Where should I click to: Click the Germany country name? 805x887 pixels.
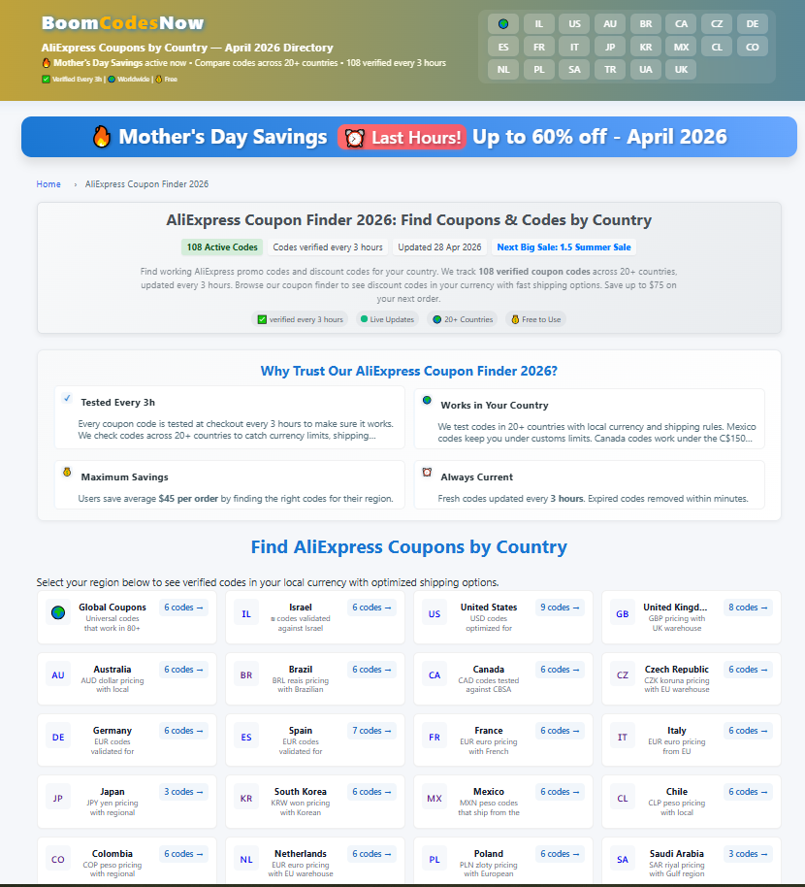point(113,731)
